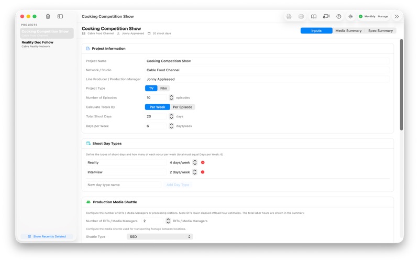Expand toolbar overflow double-chevron
The width and height of the screenshot is (419, 262).
[x=396, y=16]
